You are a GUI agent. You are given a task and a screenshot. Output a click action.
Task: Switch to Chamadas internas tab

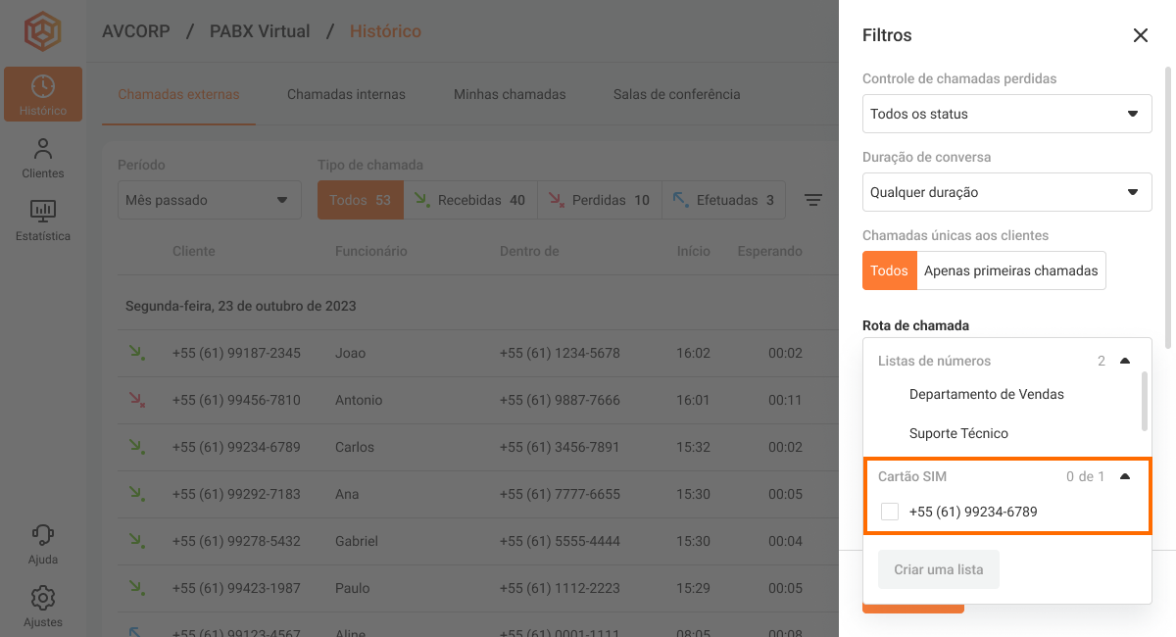tap(346, 95)
